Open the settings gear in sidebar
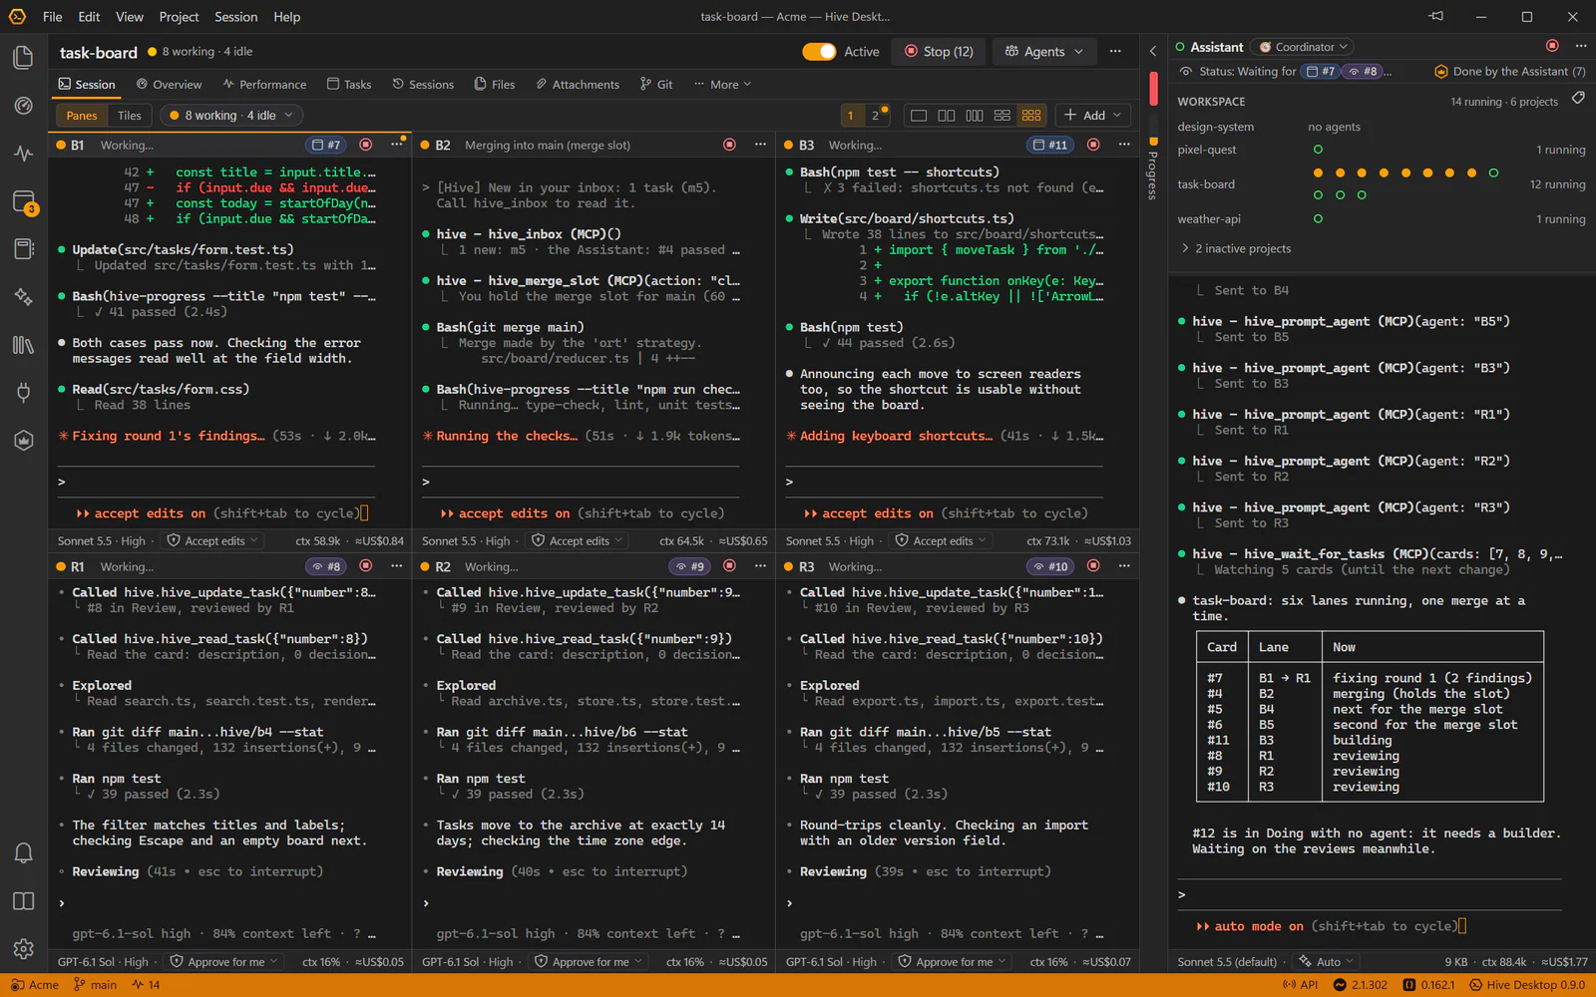1596x997 pixels. pyautogui.click(x=23, y=948)
